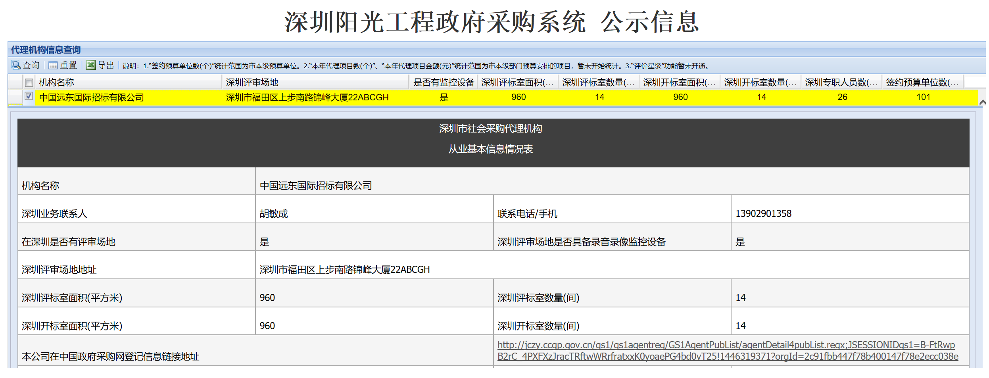Click the 深圳评标室数量(间) label
This screenshot has width=989, height=378.
[538, 298]
